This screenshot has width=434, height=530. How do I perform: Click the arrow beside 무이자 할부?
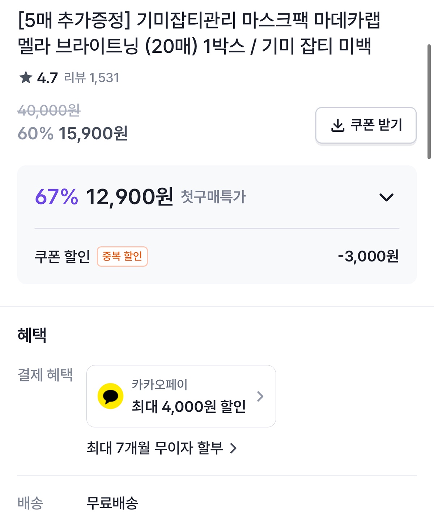coord(234,449)
